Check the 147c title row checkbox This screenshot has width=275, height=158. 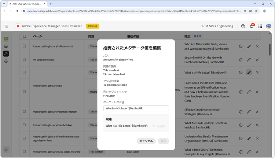24,72
